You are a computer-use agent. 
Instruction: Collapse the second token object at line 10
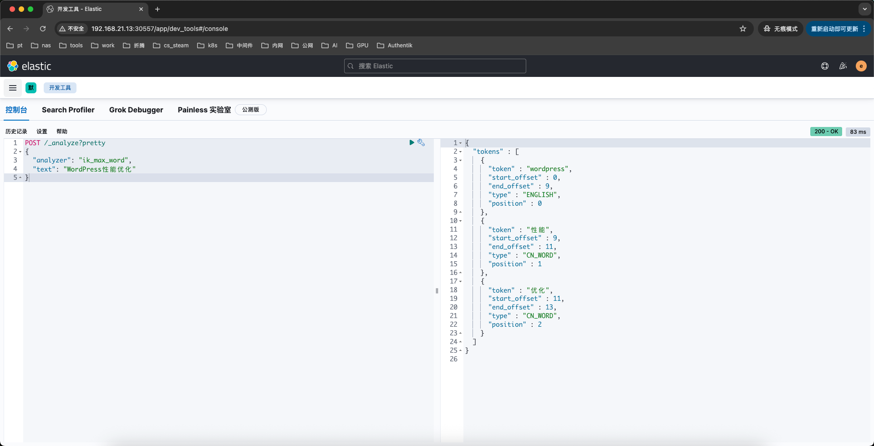click(x=460, y=221)
